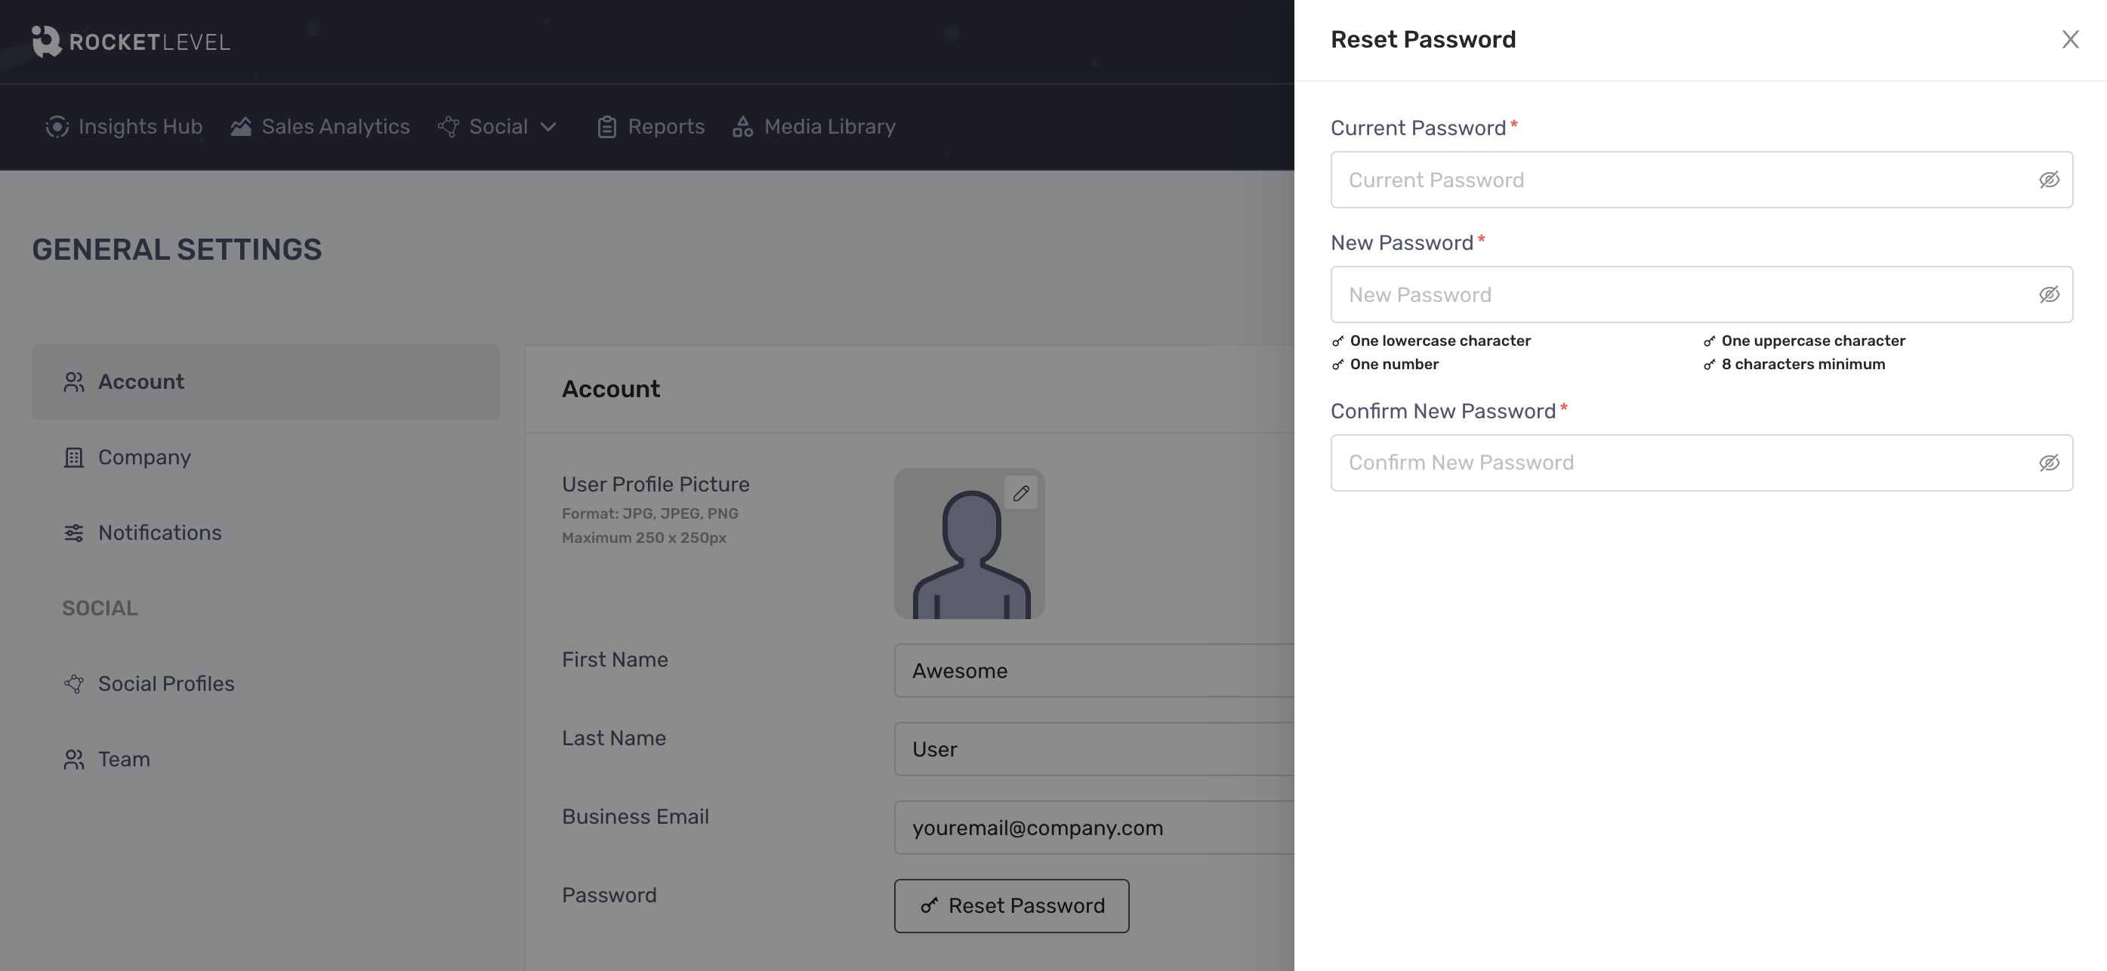Focus the Current Password input
Image resolution: width=2107 pixels, height=971 pixels.
click(x=1701, y=180)
